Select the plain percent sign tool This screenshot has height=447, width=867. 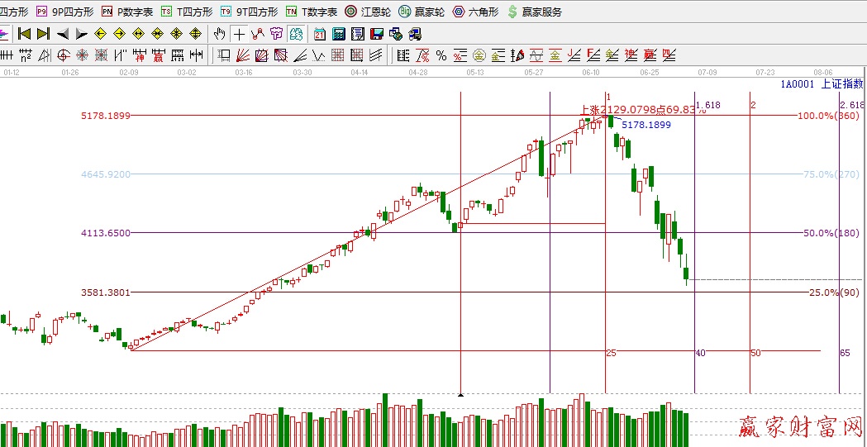pyautogui.click(x=441, y=55)
